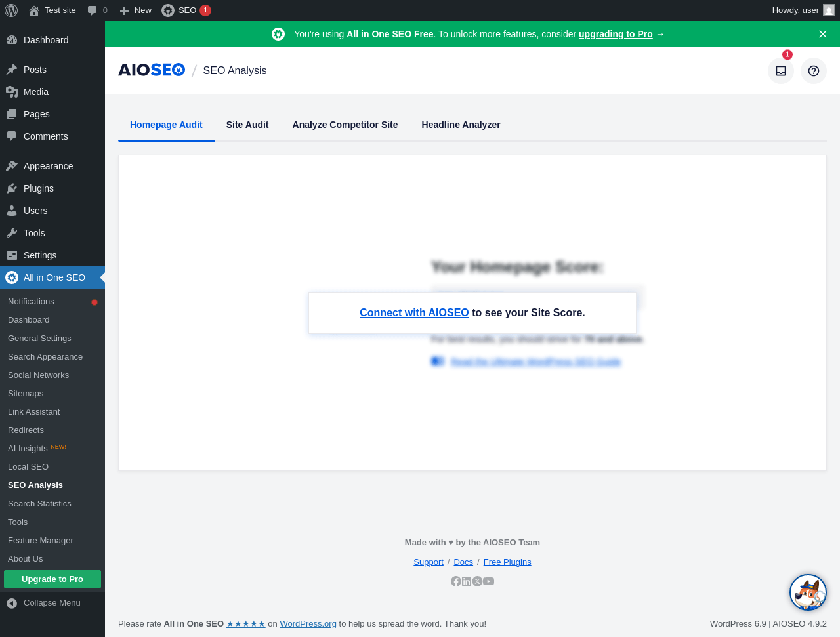Open Tools in the AIOSEO submenu

click(52, 522)
